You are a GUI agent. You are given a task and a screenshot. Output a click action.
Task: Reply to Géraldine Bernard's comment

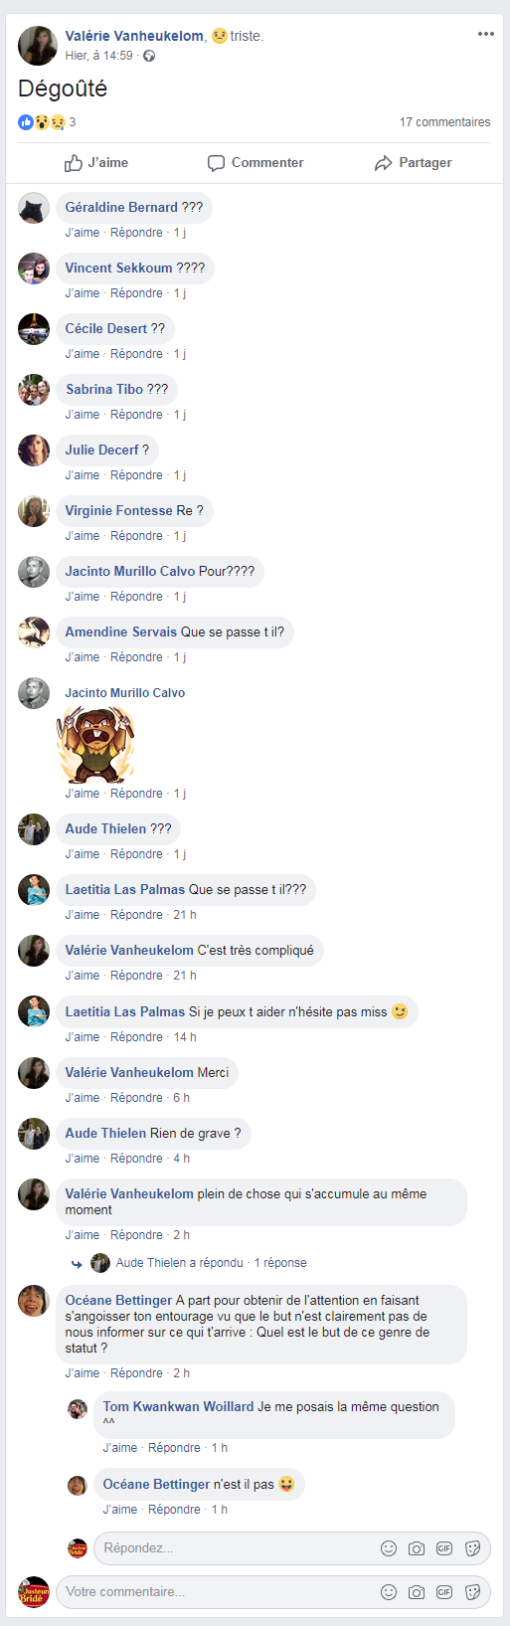coord(136,233)
